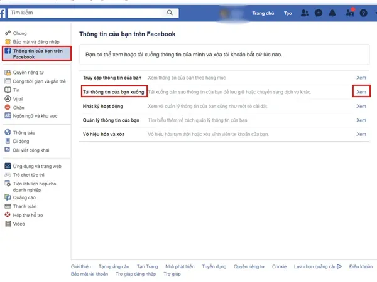Open Trợ giúp đăng nhập footer link
Screen dimensions: 377x282
pyautogui.click(x=136, y=274)
